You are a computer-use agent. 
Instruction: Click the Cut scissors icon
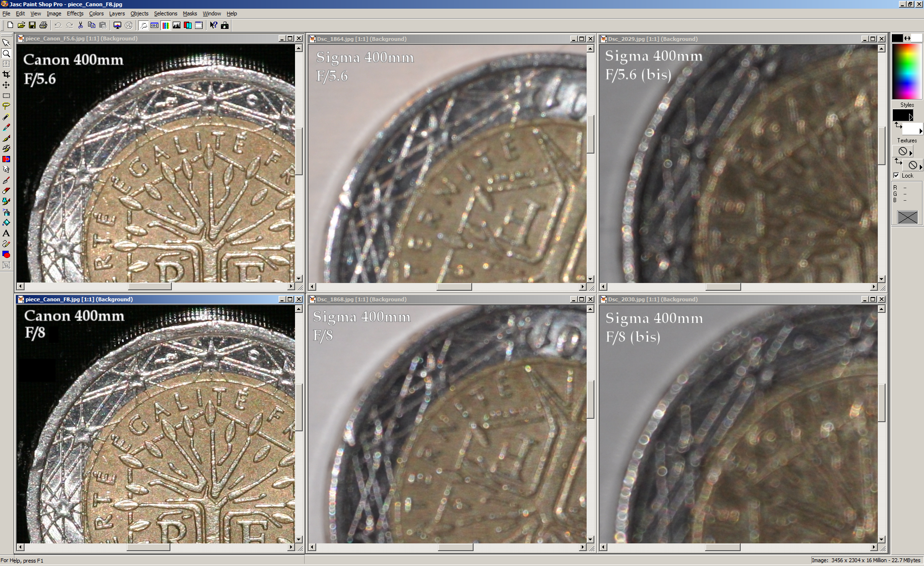coord(80,25)
